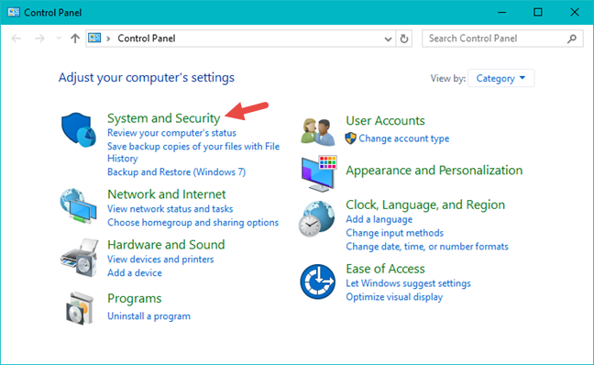
Task: Maximize the Control Panel window
Action: click(538, 12)
